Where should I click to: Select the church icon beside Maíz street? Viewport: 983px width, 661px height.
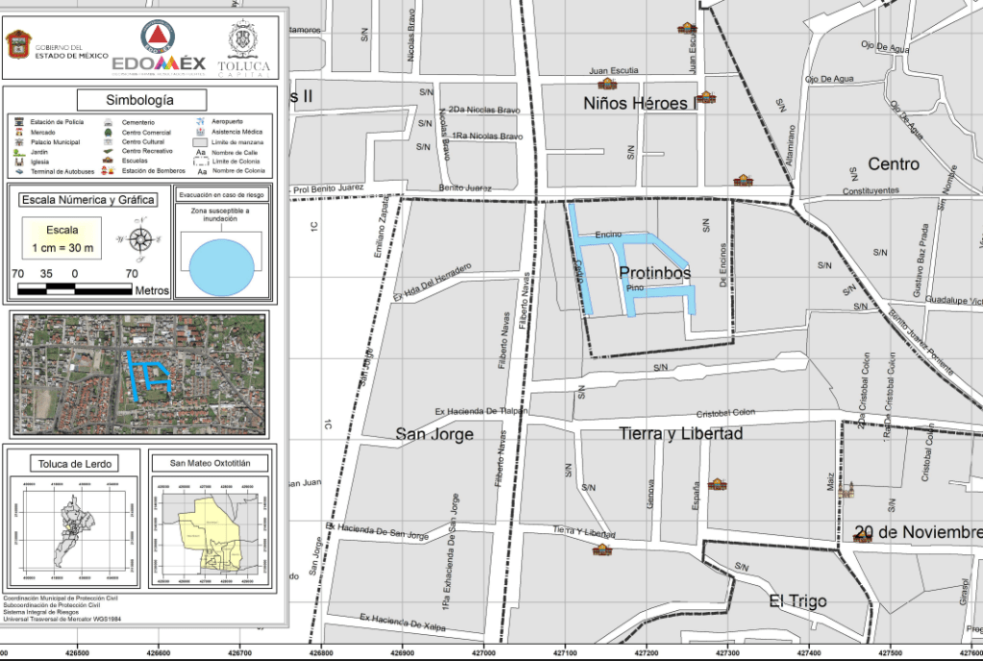[846, 491]
